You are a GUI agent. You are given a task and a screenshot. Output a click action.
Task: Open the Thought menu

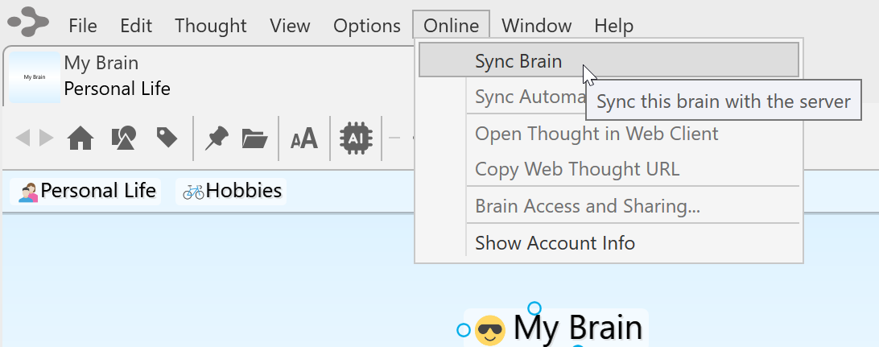(x=211, y=25)
